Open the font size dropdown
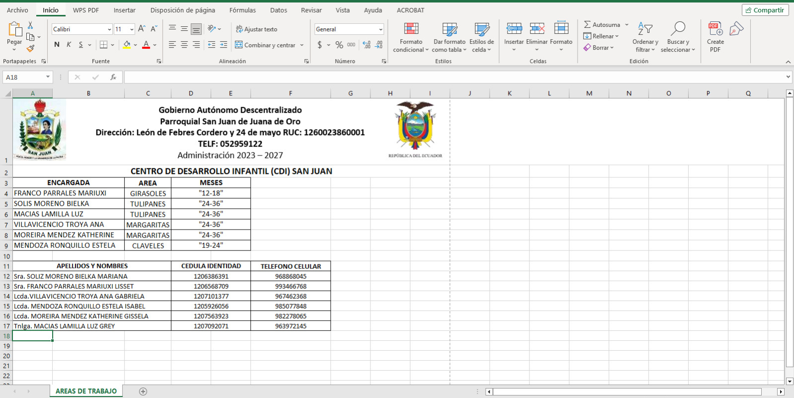Screen dimensions: 794x398 coord(131,29)
